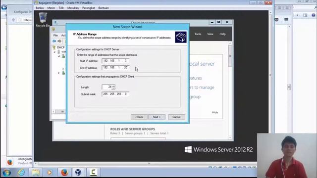
Task: Click the Back button in the wizard
Action: point(139,117)
